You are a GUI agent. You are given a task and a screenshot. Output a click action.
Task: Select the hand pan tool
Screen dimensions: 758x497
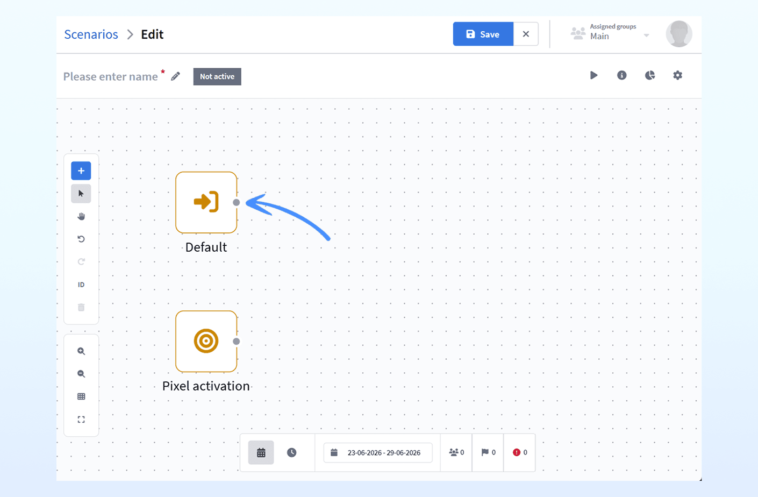tap(81, 216)
